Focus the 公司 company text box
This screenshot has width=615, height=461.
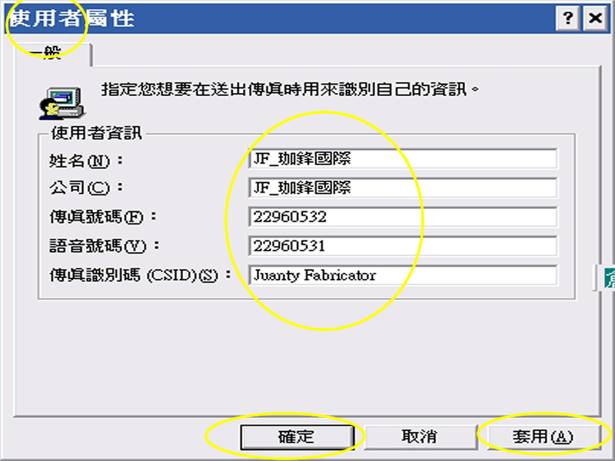pyautogui.click(x=402, y=188)
